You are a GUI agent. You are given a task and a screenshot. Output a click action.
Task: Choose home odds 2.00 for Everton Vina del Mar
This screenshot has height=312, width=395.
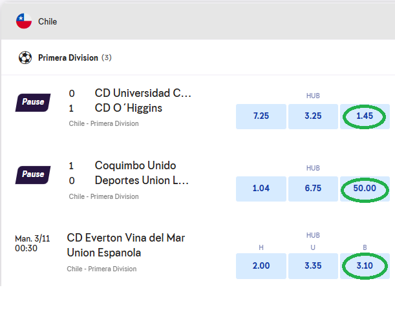pos(261,265)
